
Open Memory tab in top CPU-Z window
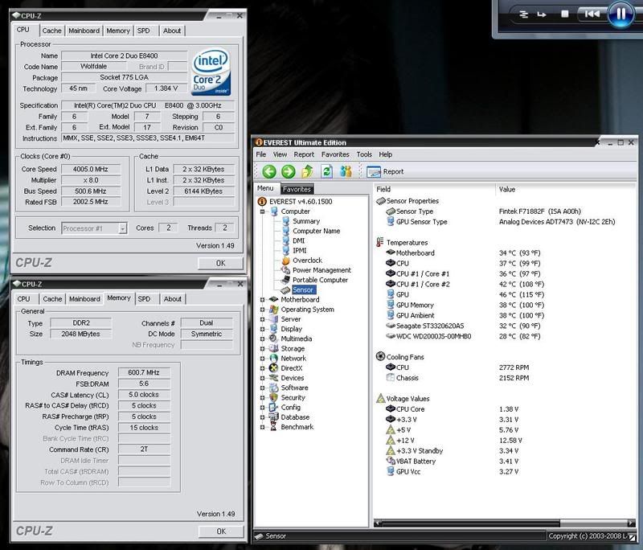[x=118, y=31]
